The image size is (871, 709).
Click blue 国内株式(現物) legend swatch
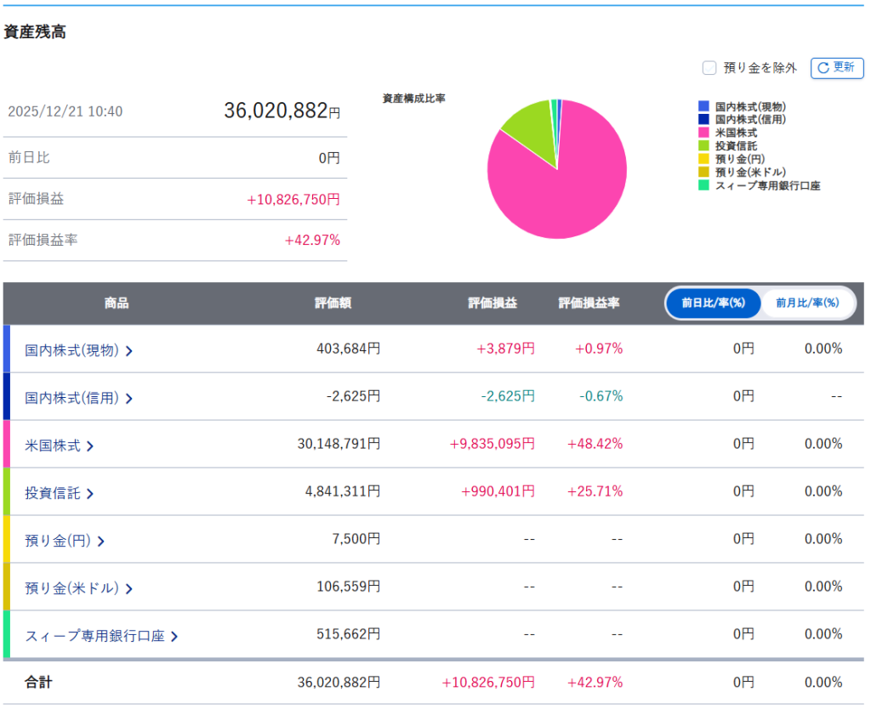[703, 106]
